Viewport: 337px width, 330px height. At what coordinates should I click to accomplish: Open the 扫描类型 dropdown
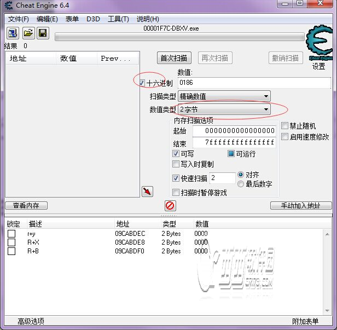point(224,96)
